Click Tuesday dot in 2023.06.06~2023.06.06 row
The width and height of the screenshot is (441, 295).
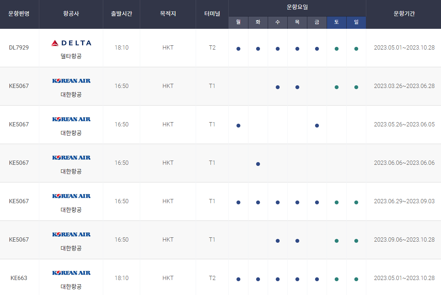[x=258, y=164]
